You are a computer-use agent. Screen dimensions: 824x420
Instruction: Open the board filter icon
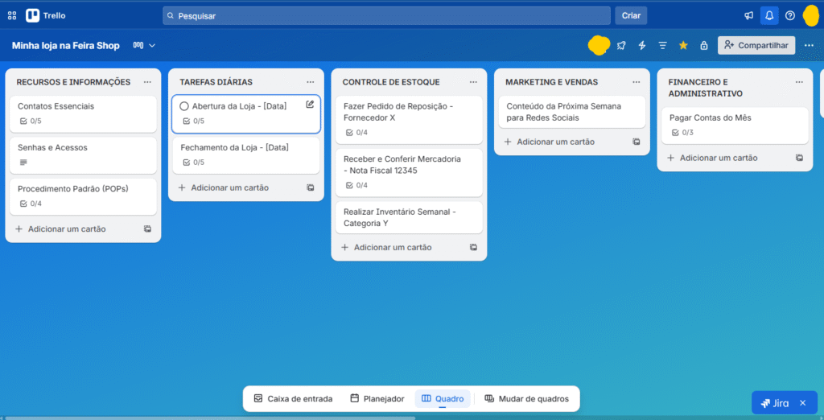(x=663, y=46)
